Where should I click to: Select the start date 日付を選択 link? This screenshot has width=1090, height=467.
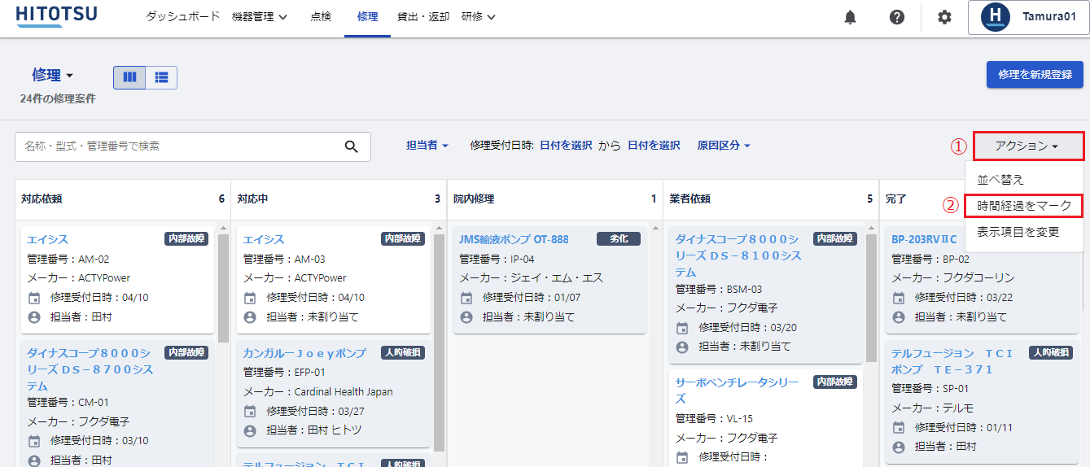tap(566, 145)
